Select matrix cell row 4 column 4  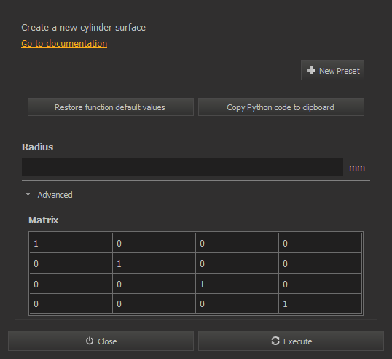click(x=321, y=304)
